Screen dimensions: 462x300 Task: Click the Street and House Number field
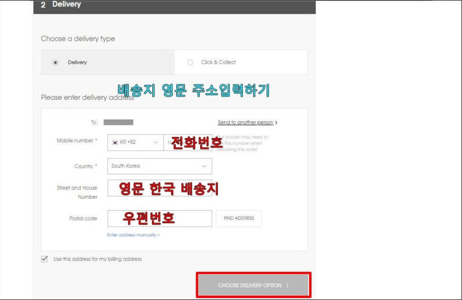point(159,188)
